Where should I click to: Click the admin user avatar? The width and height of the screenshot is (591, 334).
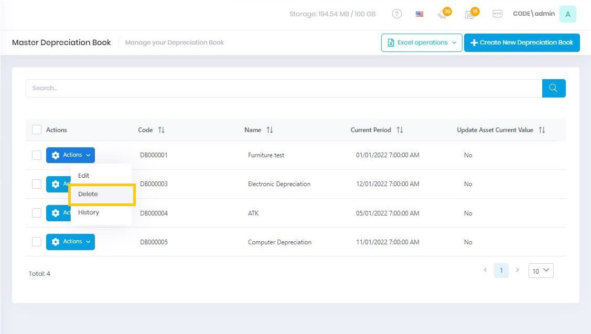(x=567, y=14)
